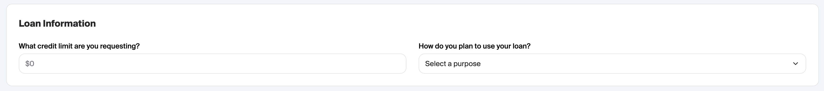Image resolution: width=824 pixels, height=91 pixels.
Task: Click the word 'Information' in section title
Action: click(69, 23)
